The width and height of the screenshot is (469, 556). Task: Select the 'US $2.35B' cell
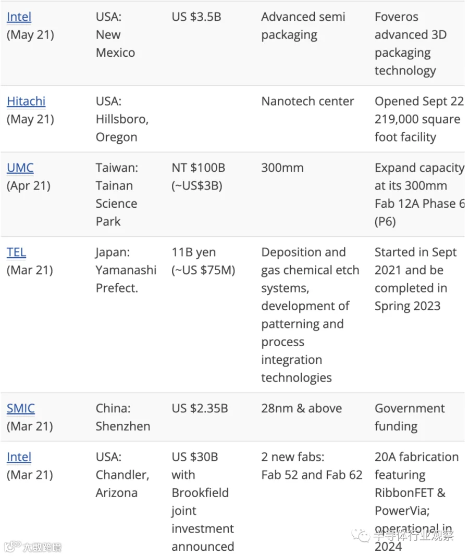click(200, 408)
